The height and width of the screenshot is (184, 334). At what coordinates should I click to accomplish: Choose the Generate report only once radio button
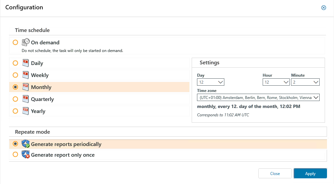[x=15, y=155]
